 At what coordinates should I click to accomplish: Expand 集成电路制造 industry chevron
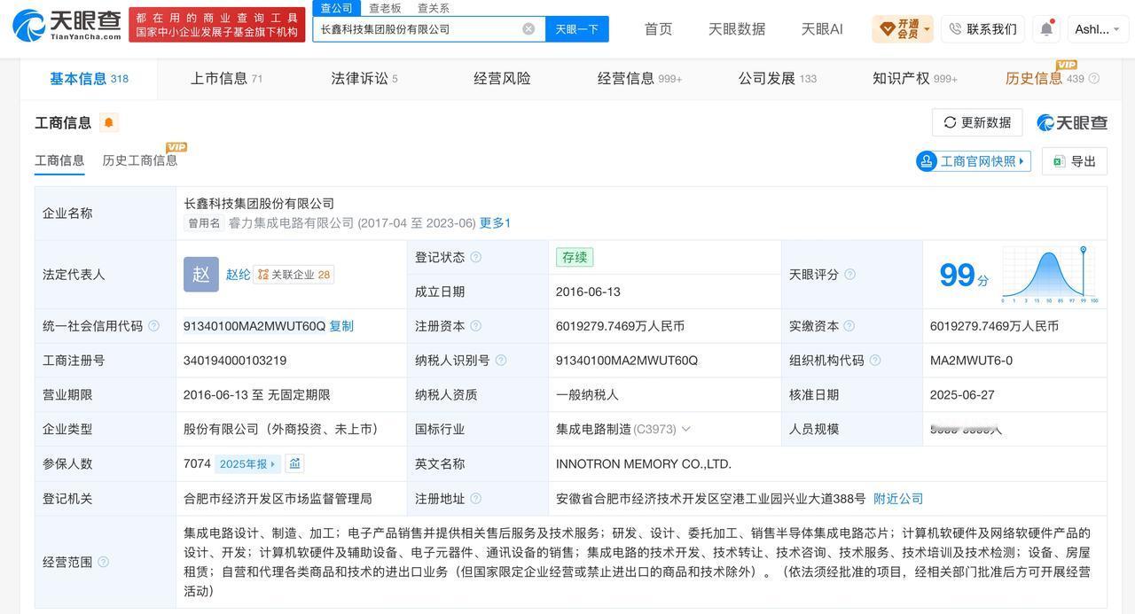[x=685, y=429]
